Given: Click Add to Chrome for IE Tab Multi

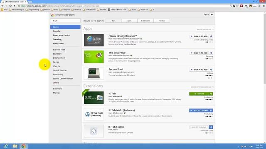Looking at the screenshot, I should point(199,111).
